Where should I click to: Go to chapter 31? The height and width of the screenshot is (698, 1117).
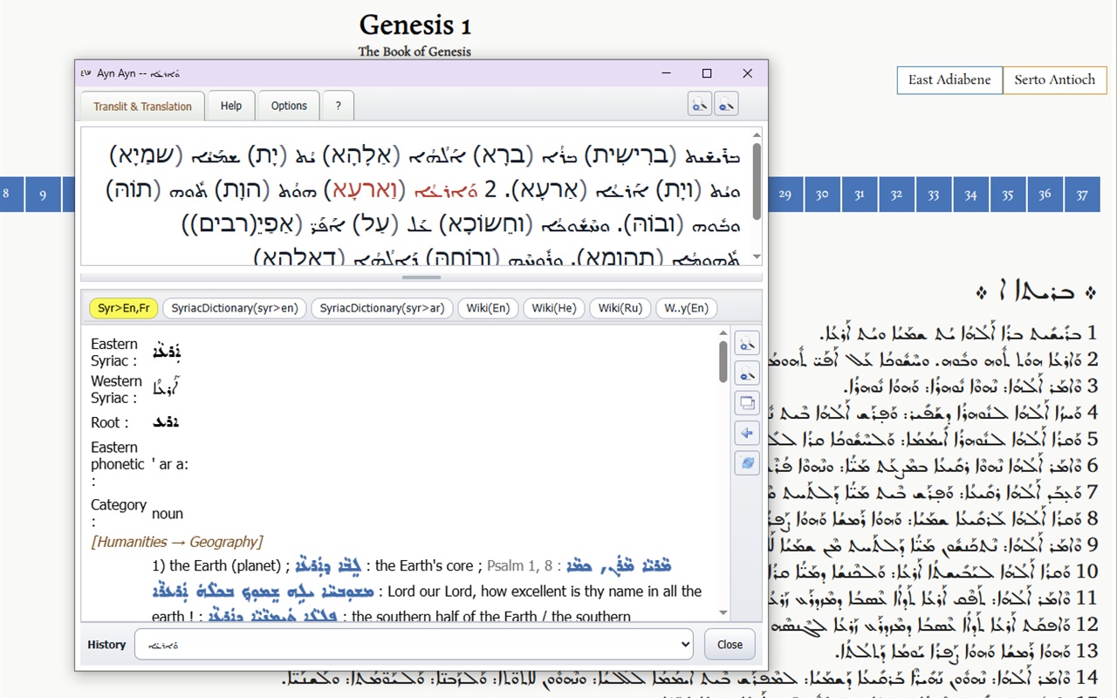pyautogui.click(x=859, y=195)
